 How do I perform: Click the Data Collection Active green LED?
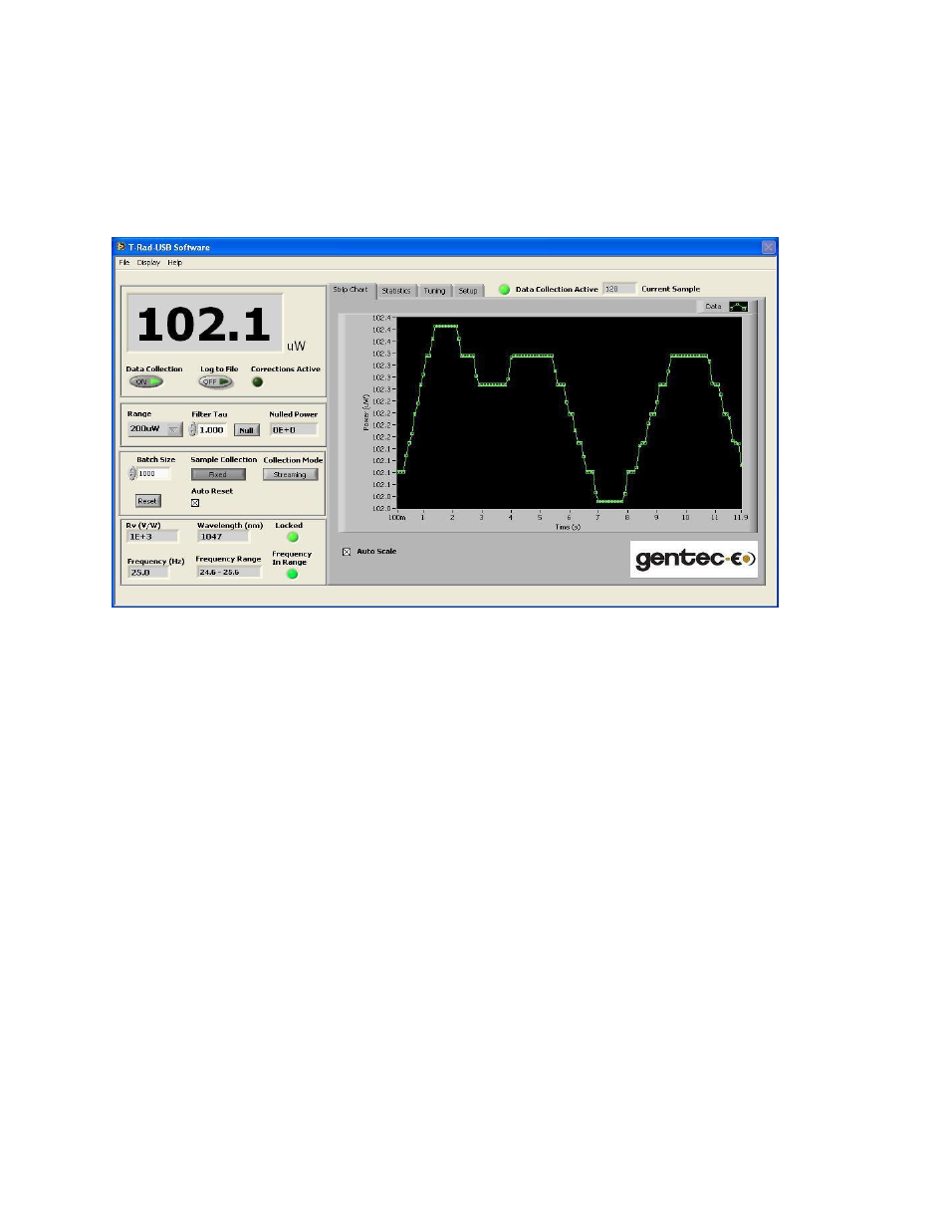(504, 290)
